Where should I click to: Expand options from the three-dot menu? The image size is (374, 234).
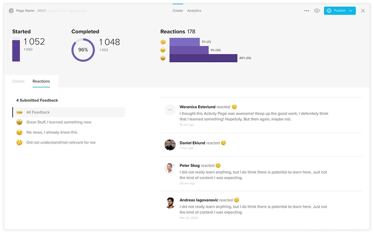[306, 10]
